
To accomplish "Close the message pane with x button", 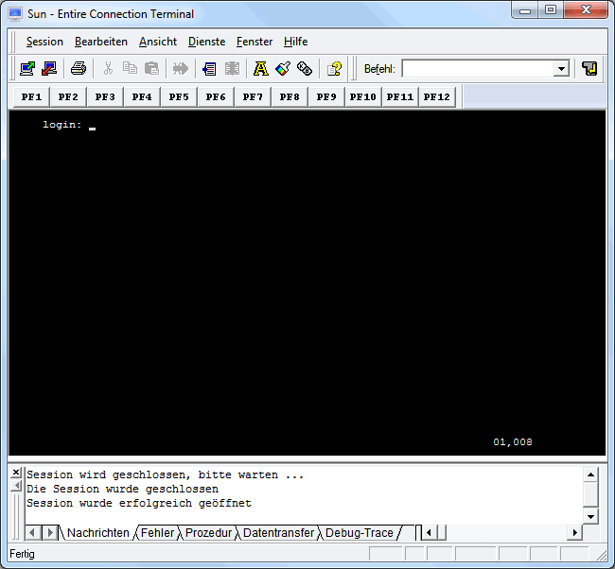I will click(x=16, y=473).
